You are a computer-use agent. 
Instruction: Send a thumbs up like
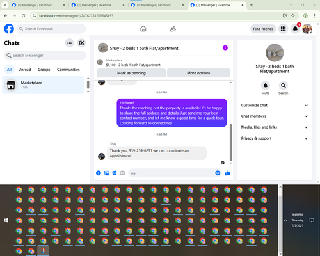tap(228, 173)
